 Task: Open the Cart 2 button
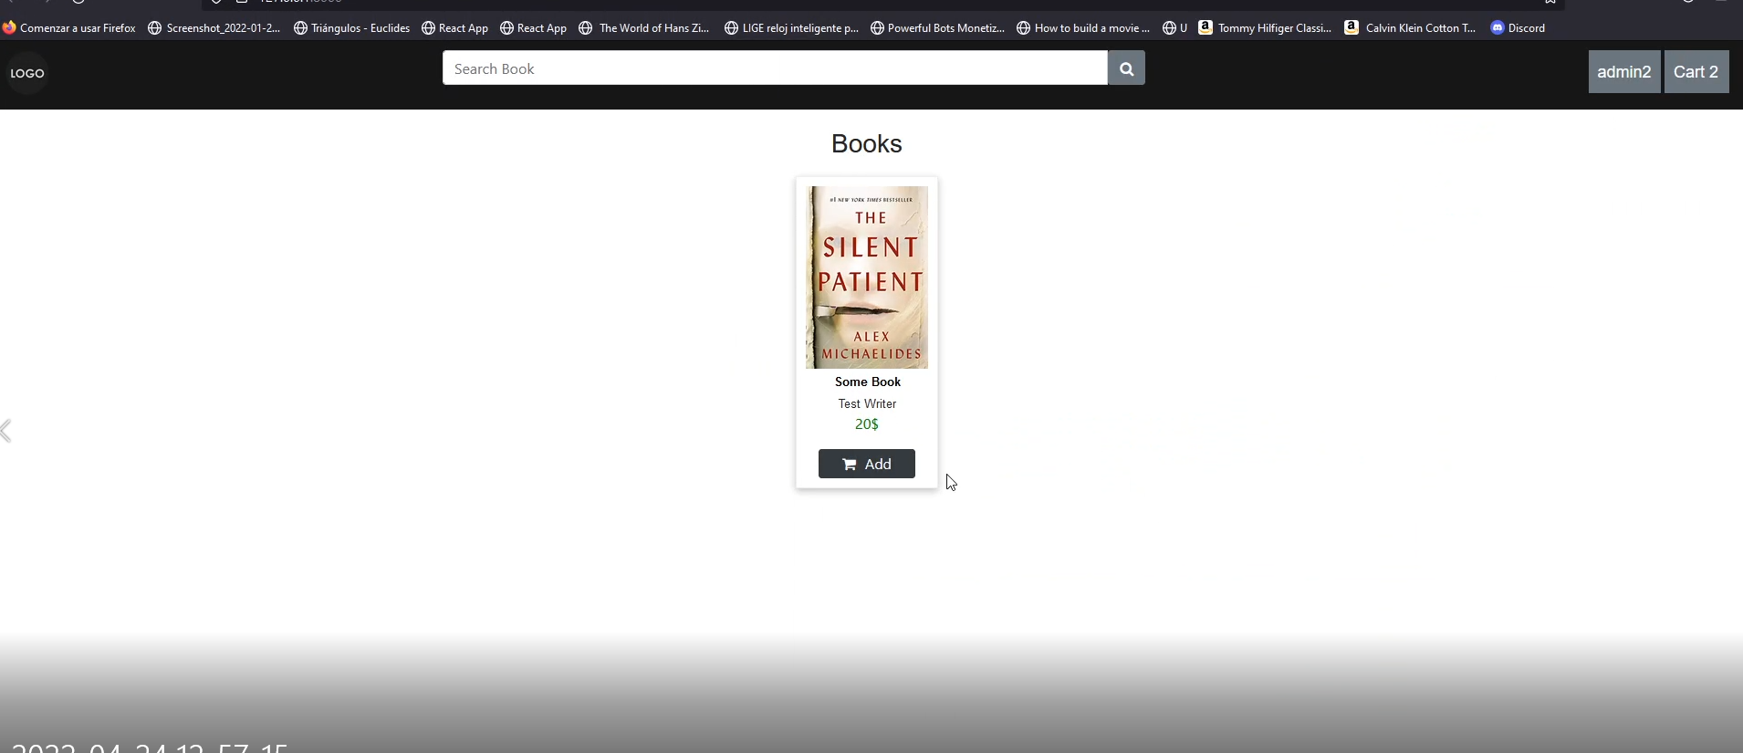click(1696, 72)
